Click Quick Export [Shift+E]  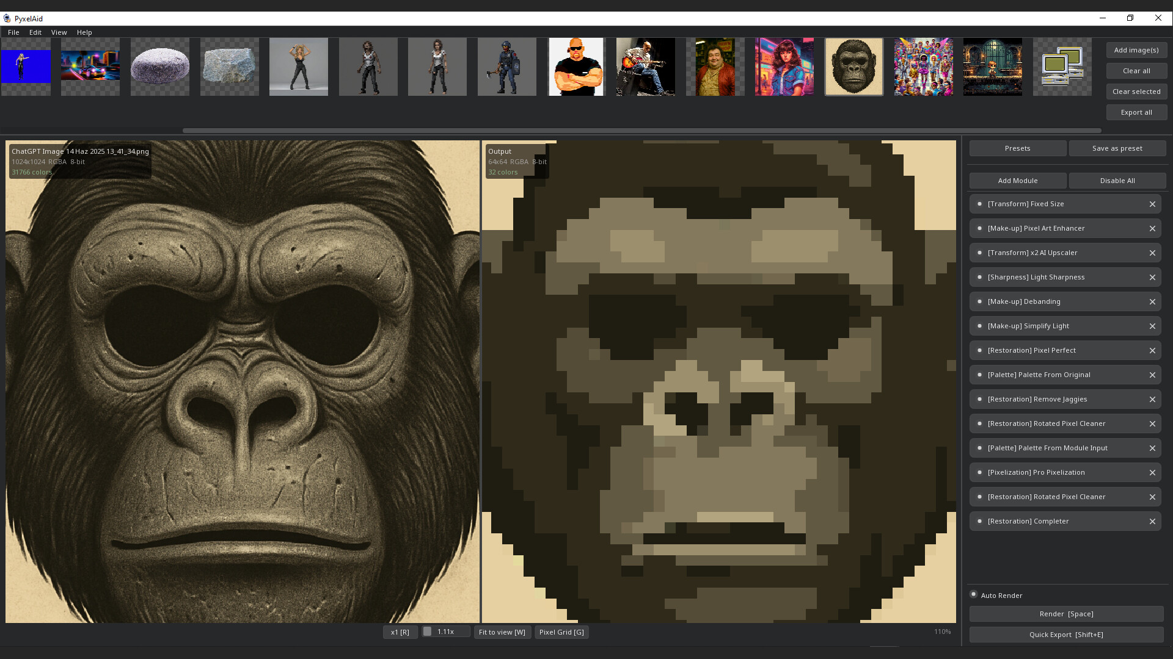[x=1067, y=635]
